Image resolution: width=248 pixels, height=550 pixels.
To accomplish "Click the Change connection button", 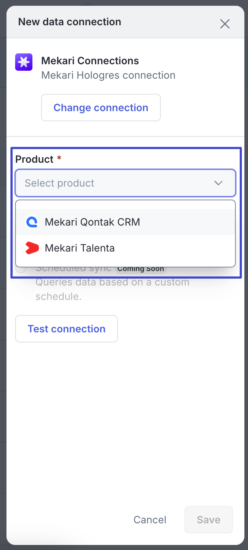I will coord(101,108).
